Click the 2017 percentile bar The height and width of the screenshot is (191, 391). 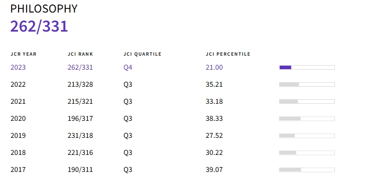click(x=307, y=170)
